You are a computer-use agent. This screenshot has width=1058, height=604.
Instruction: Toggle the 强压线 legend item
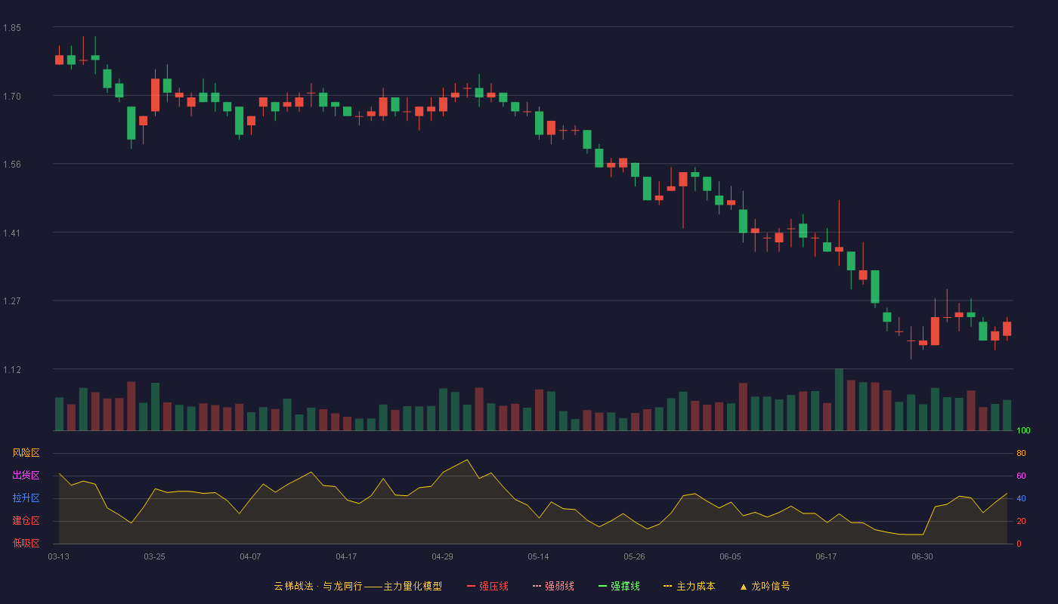487,586
